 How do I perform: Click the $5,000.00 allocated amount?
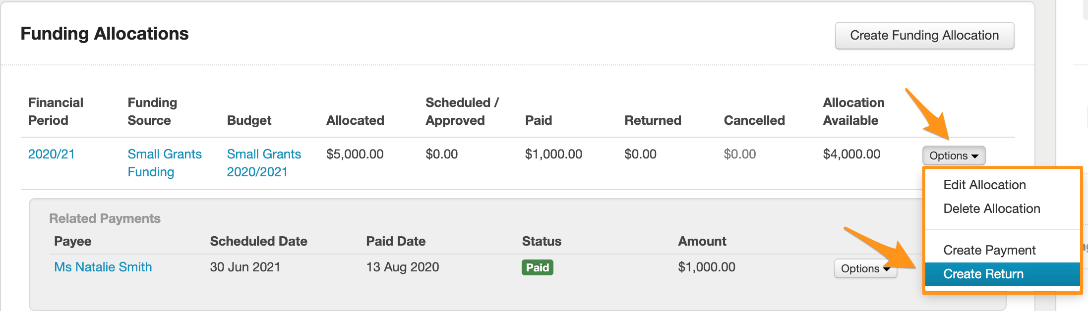click(x=355, y=154)
